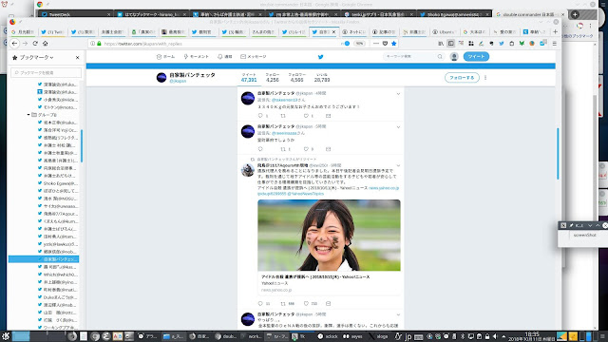
Task: Click the green padlock in the address bar
Action: (99, 44)
